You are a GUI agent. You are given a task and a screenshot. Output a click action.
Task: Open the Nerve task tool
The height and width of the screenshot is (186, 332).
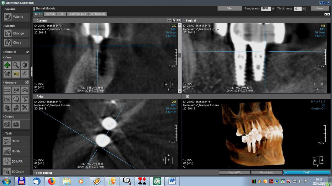coord(15,141)
